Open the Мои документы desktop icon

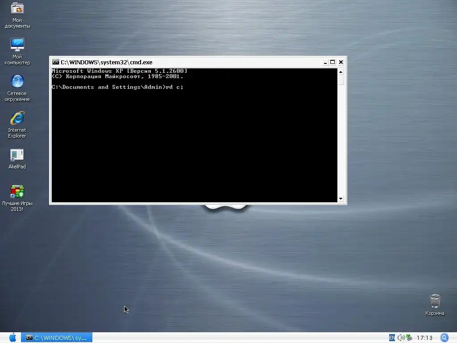pos(17,15)
